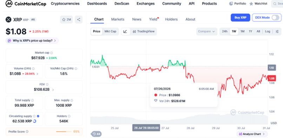Open Why is XRP's price up today
Viewport: 283px width, 138px height.
pos(32,41)
